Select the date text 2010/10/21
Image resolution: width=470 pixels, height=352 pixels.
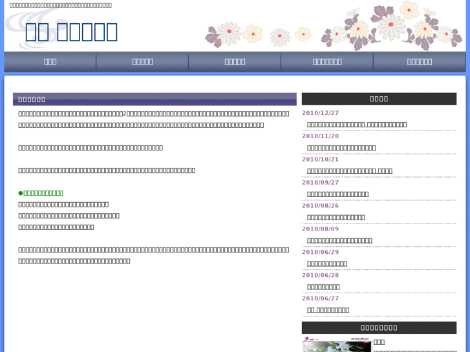pos(320,160)
